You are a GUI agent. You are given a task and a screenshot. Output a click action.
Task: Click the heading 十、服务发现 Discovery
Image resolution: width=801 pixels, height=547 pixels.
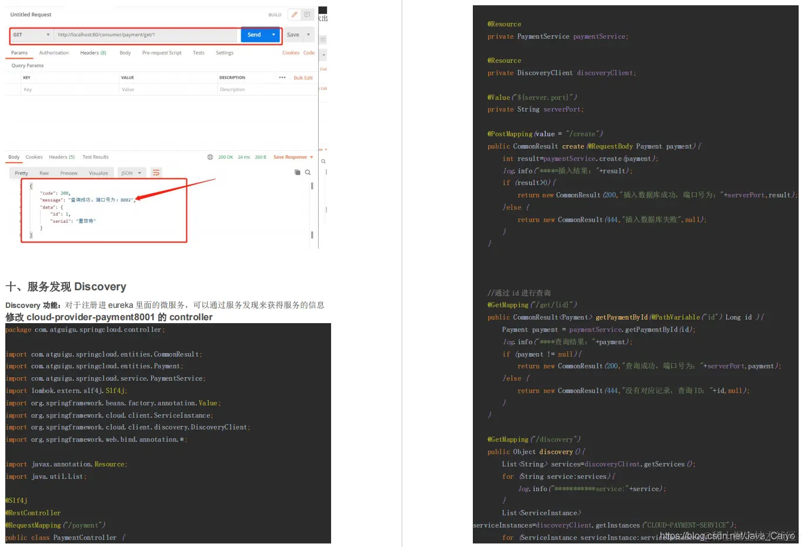click(x=66, y=287)
